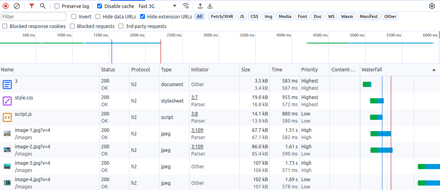Sort by Time column header
440x190 pixels.
pos(285,70)
